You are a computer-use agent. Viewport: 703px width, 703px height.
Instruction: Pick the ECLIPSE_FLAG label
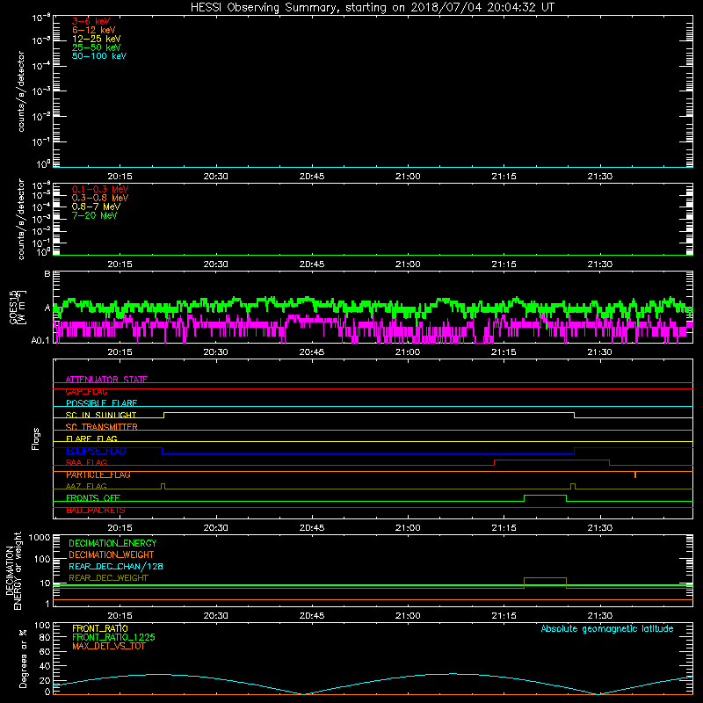97,451
